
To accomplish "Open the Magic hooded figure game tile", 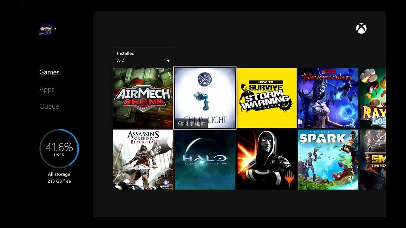I will click(x=266, y=160).
